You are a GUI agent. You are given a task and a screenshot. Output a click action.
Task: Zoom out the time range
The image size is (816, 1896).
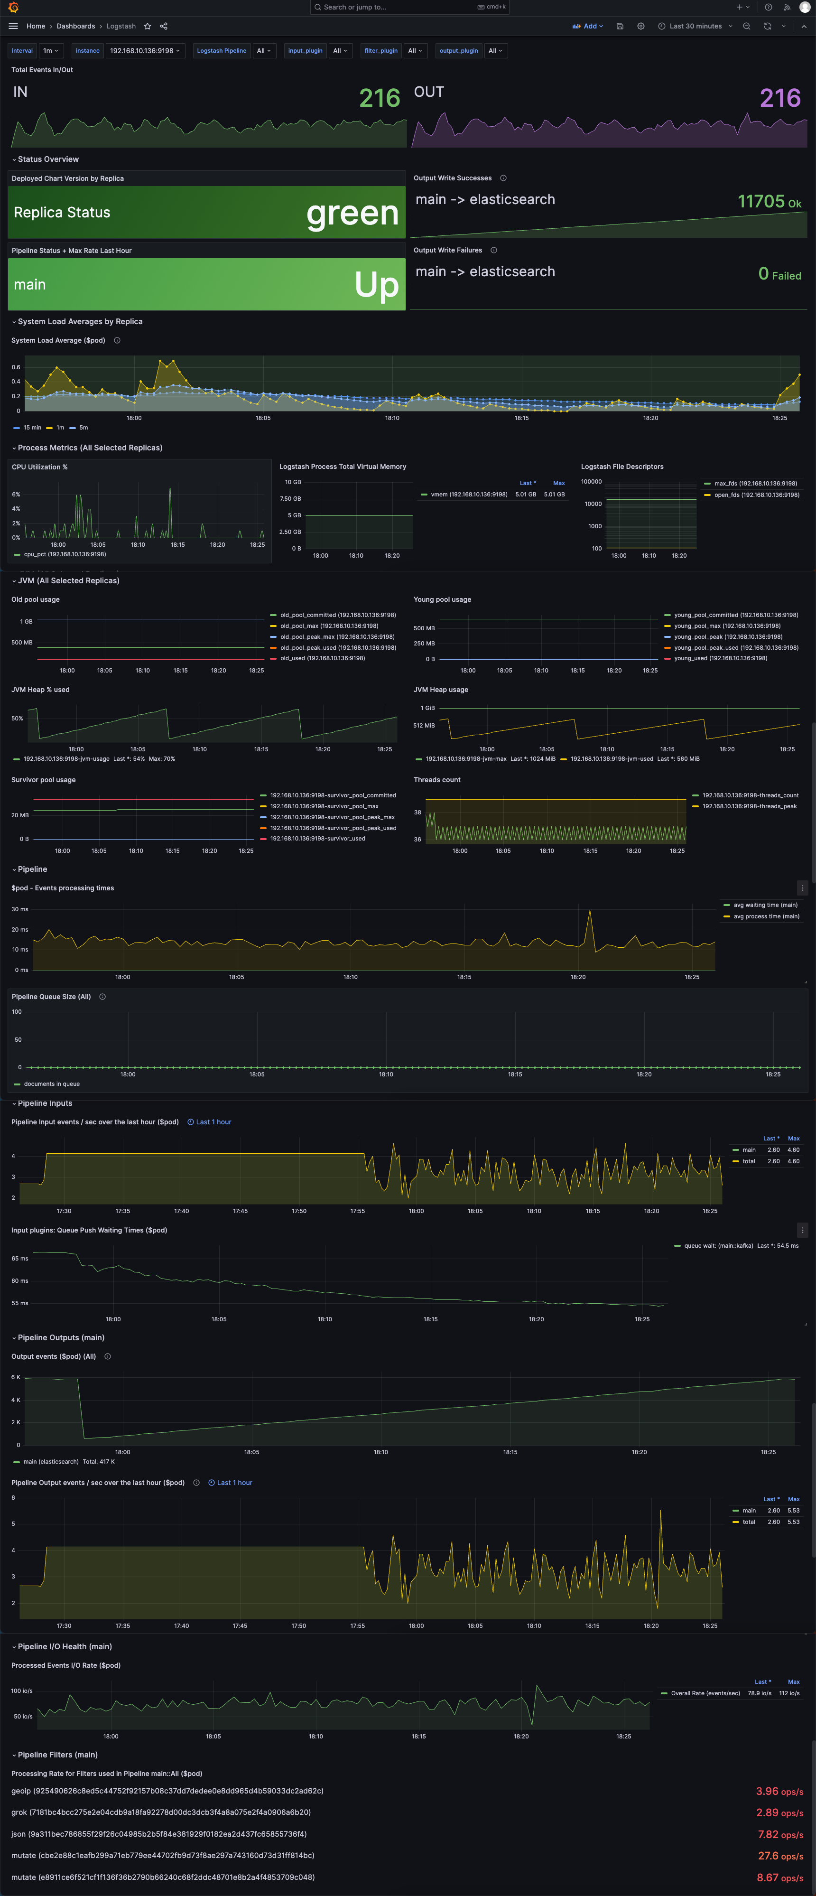pyautogui.click(x=747, y=26)
